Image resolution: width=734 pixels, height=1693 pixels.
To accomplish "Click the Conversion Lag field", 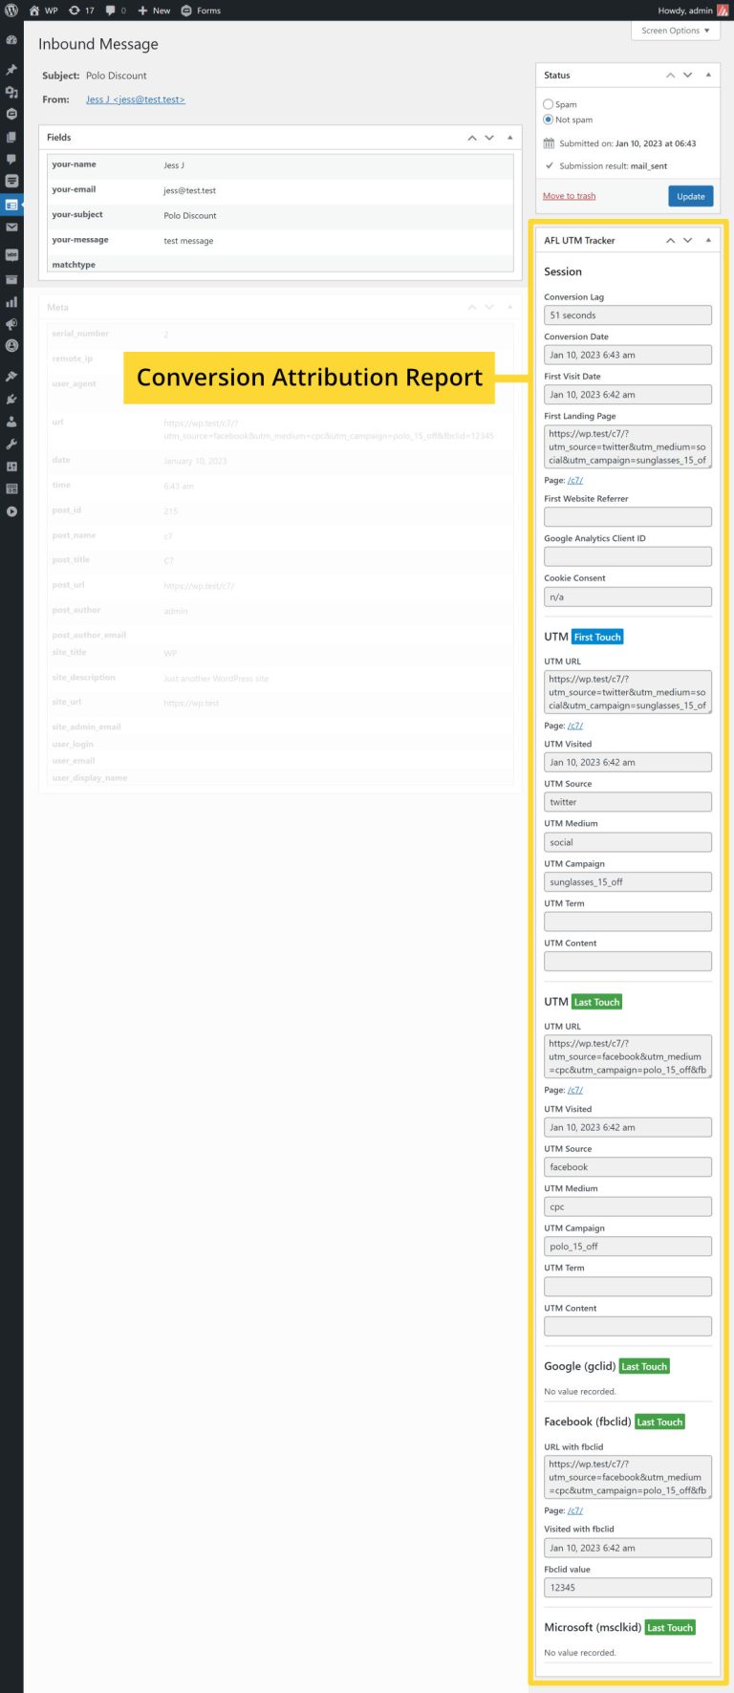I will (x=628, y=315).
